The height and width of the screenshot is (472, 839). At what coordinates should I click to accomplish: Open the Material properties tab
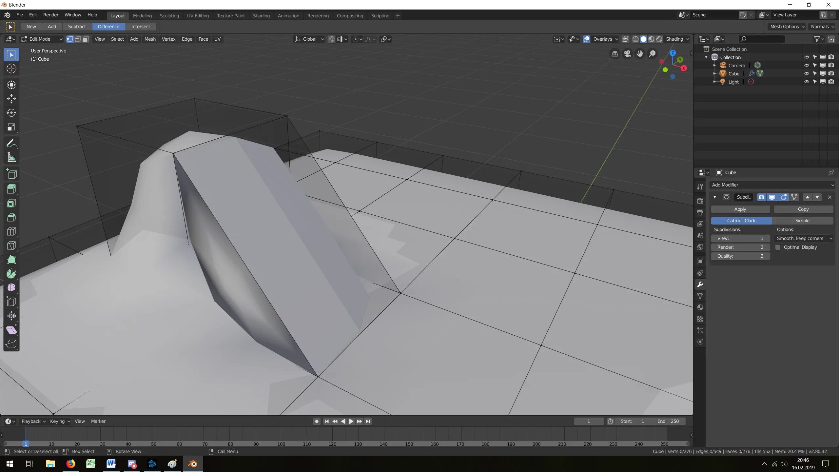[x=700, y=307]
